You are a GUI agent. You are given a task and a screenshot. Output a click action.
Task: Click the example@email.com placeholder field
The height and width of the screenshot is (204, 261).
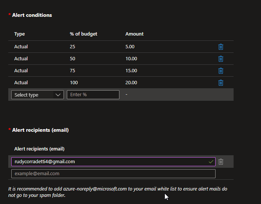113,174
